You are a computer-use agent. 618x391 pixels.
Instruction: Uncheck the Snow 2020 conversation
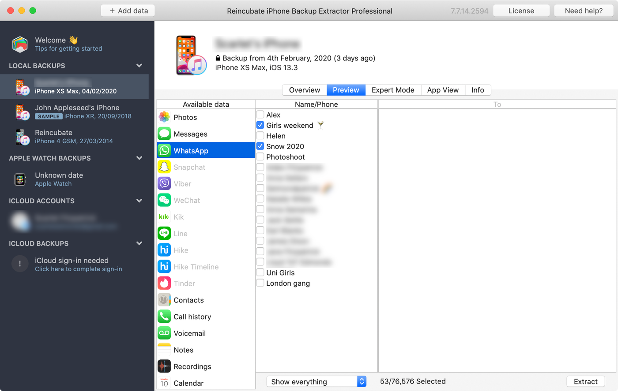tap(260, 146)
